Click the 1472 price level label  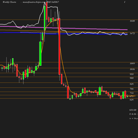(132, 33)
